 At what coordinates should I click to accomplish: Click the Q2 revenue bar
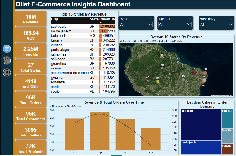(100, 131)
